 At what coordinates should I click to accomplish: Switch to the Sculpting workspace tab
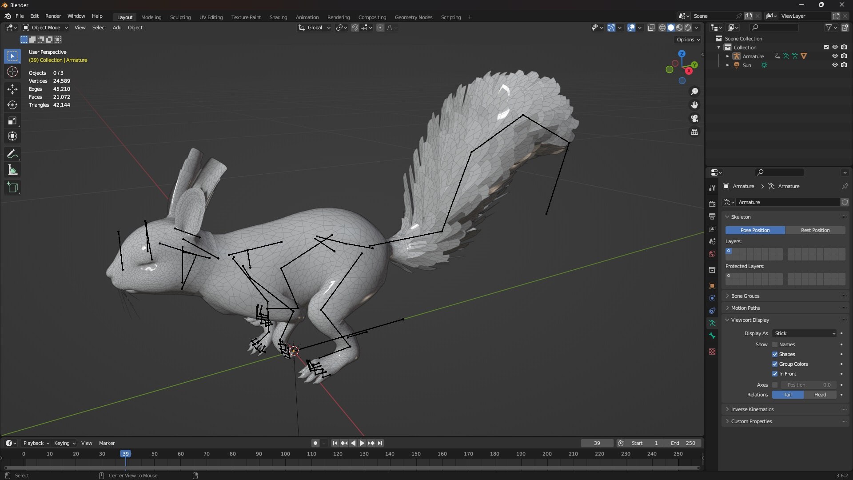[x=180, y=17]
